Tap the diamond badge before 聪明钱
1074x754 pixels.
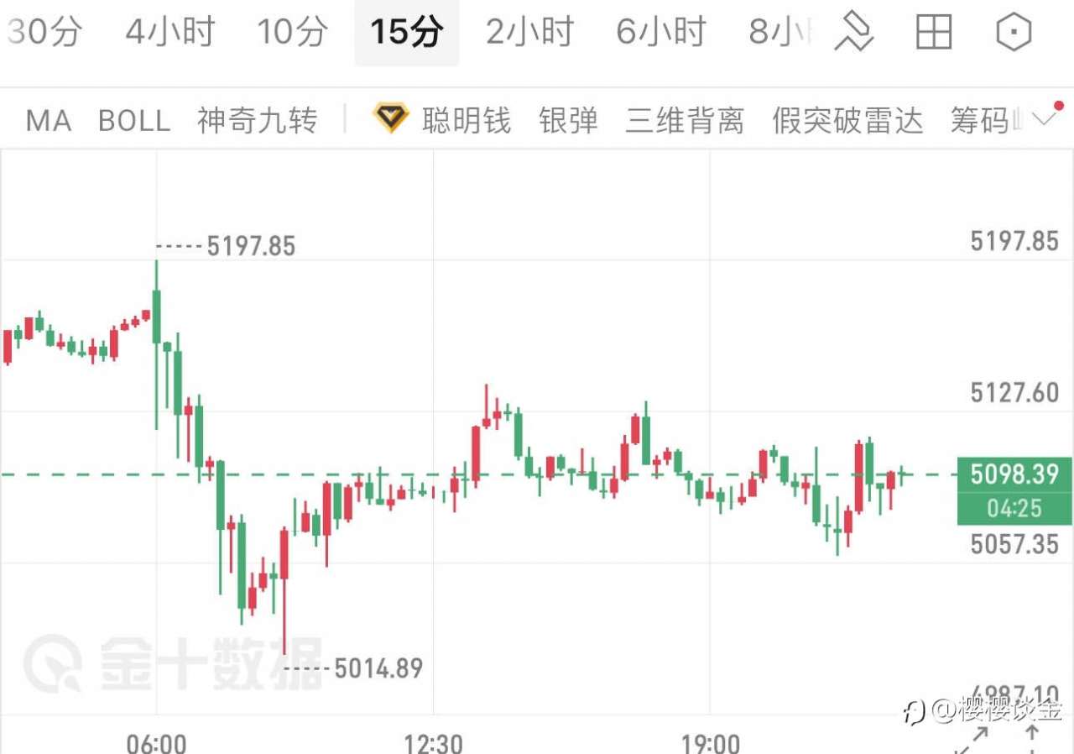391,118
